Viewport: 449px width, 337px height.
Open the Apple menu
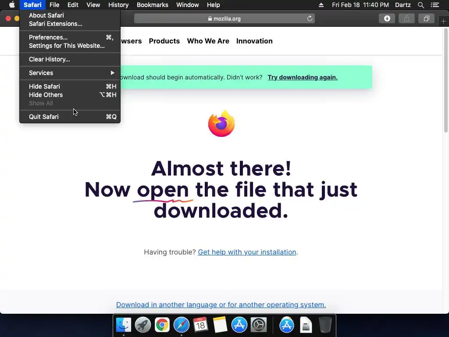click(12, 5)
